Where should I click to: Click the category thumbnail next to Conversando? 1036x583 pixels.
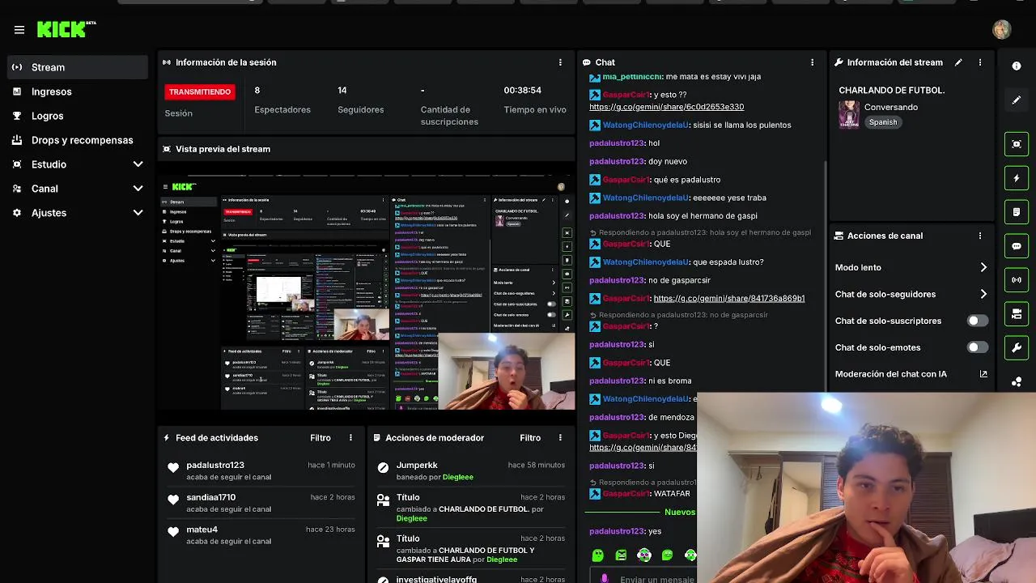point(849,114)
